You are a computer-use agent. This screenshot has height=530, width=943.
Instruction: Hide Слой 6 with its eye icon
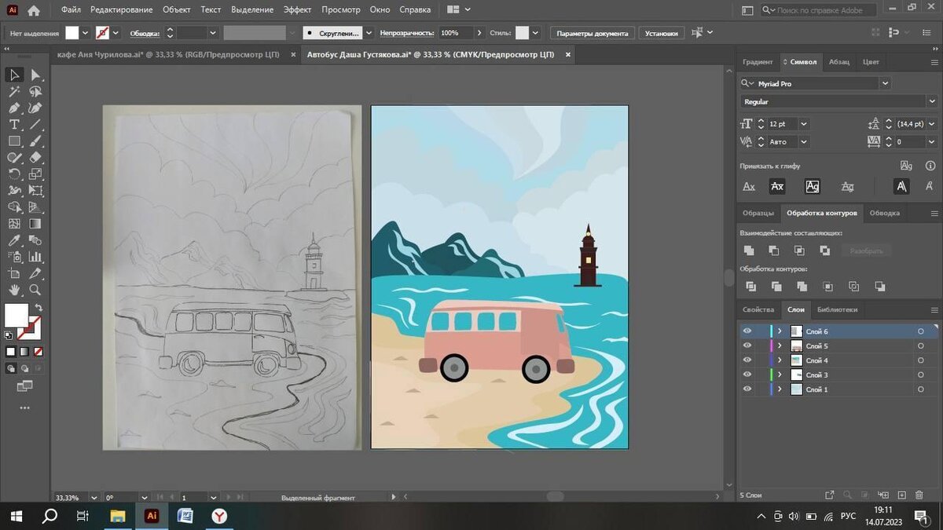point(747,331)
